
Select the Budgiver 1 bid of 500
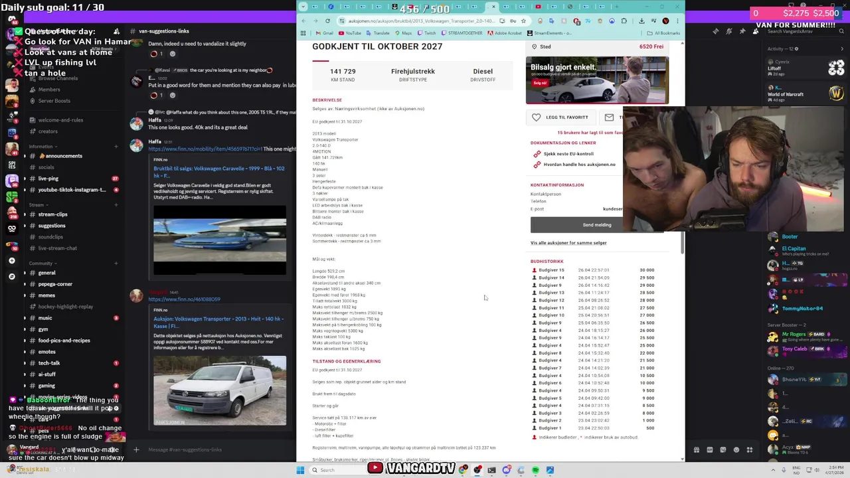tap(593, 428)
